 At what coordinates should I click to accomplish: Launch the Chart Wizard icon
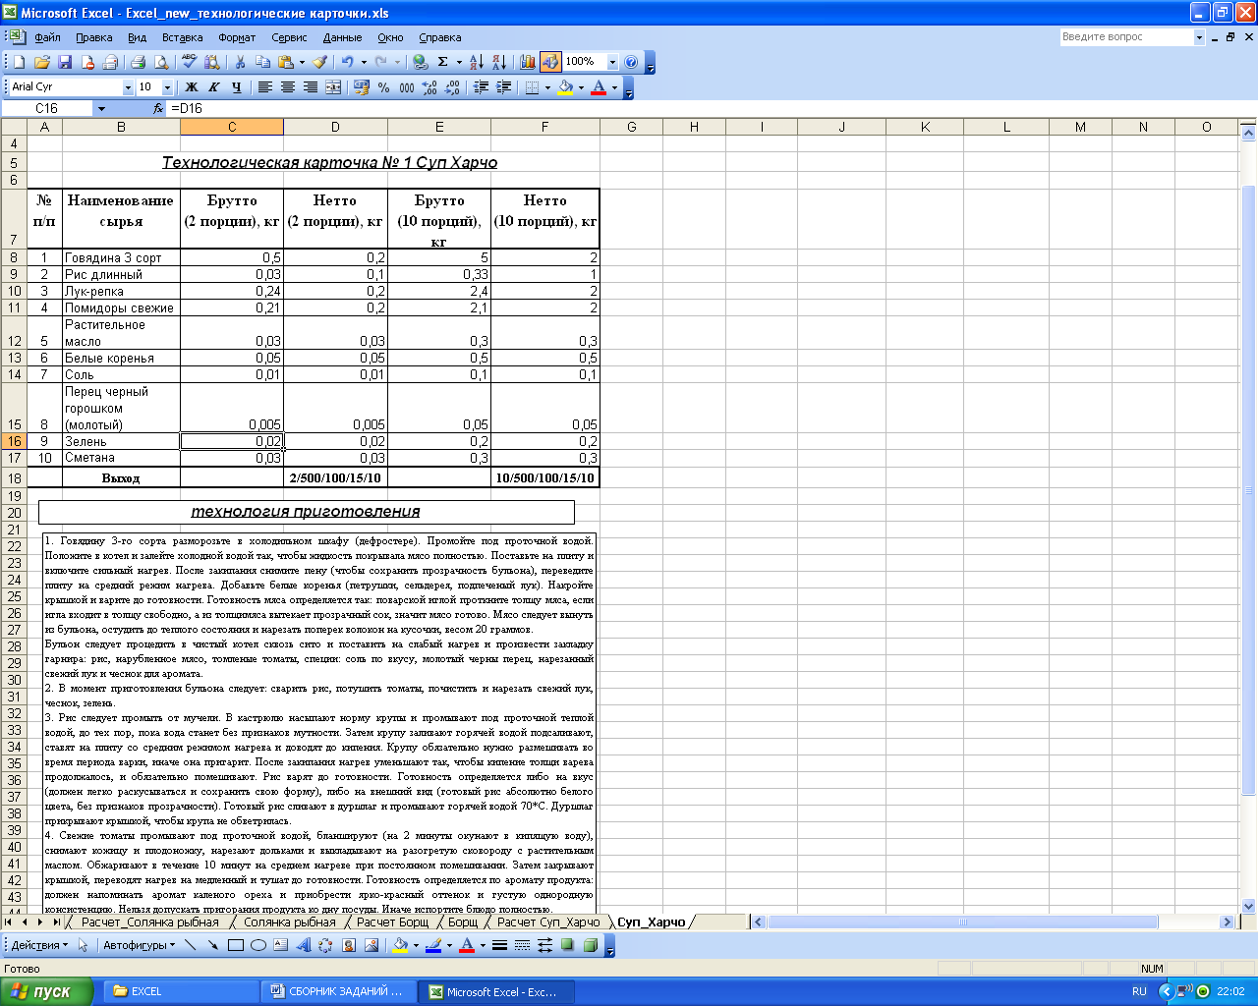[527, 62]
